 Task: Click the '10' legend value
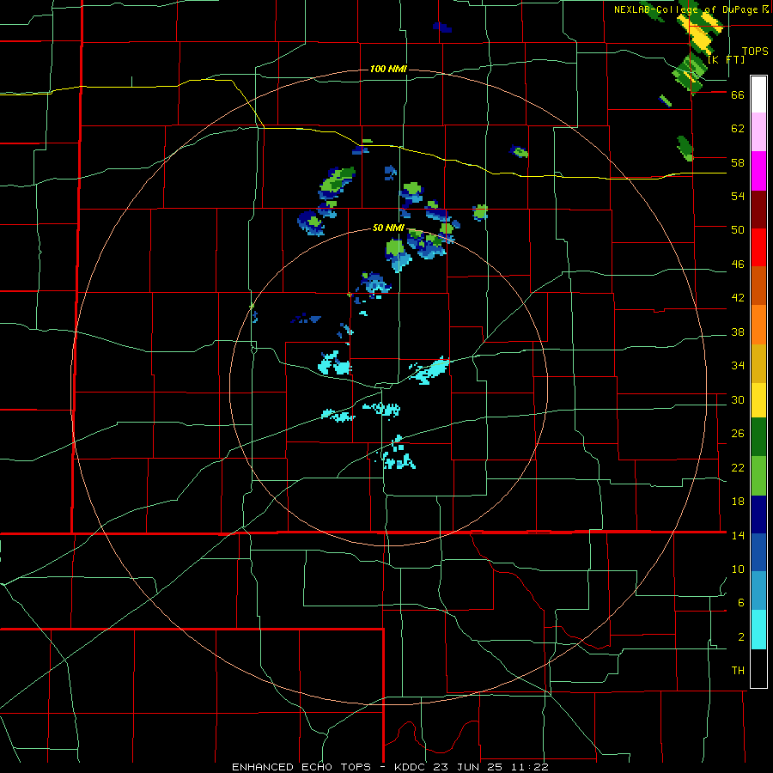738,569
